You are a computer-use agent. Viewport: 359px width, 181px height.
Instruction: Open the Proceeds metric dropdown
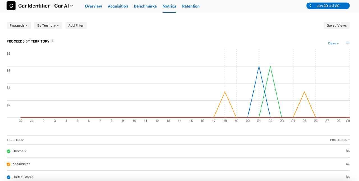point(19,25)
